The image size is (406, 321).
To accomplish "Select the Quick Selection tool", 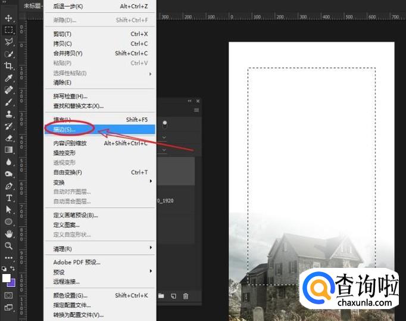I will [8, 54].
